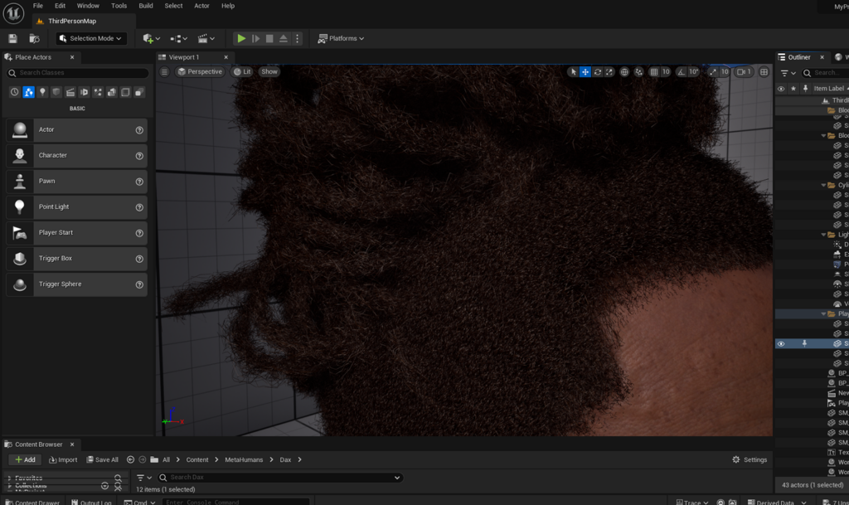Enable grid snapping in the viewport toolbar
The image size is (849, 505).
(x=655, y=71)
